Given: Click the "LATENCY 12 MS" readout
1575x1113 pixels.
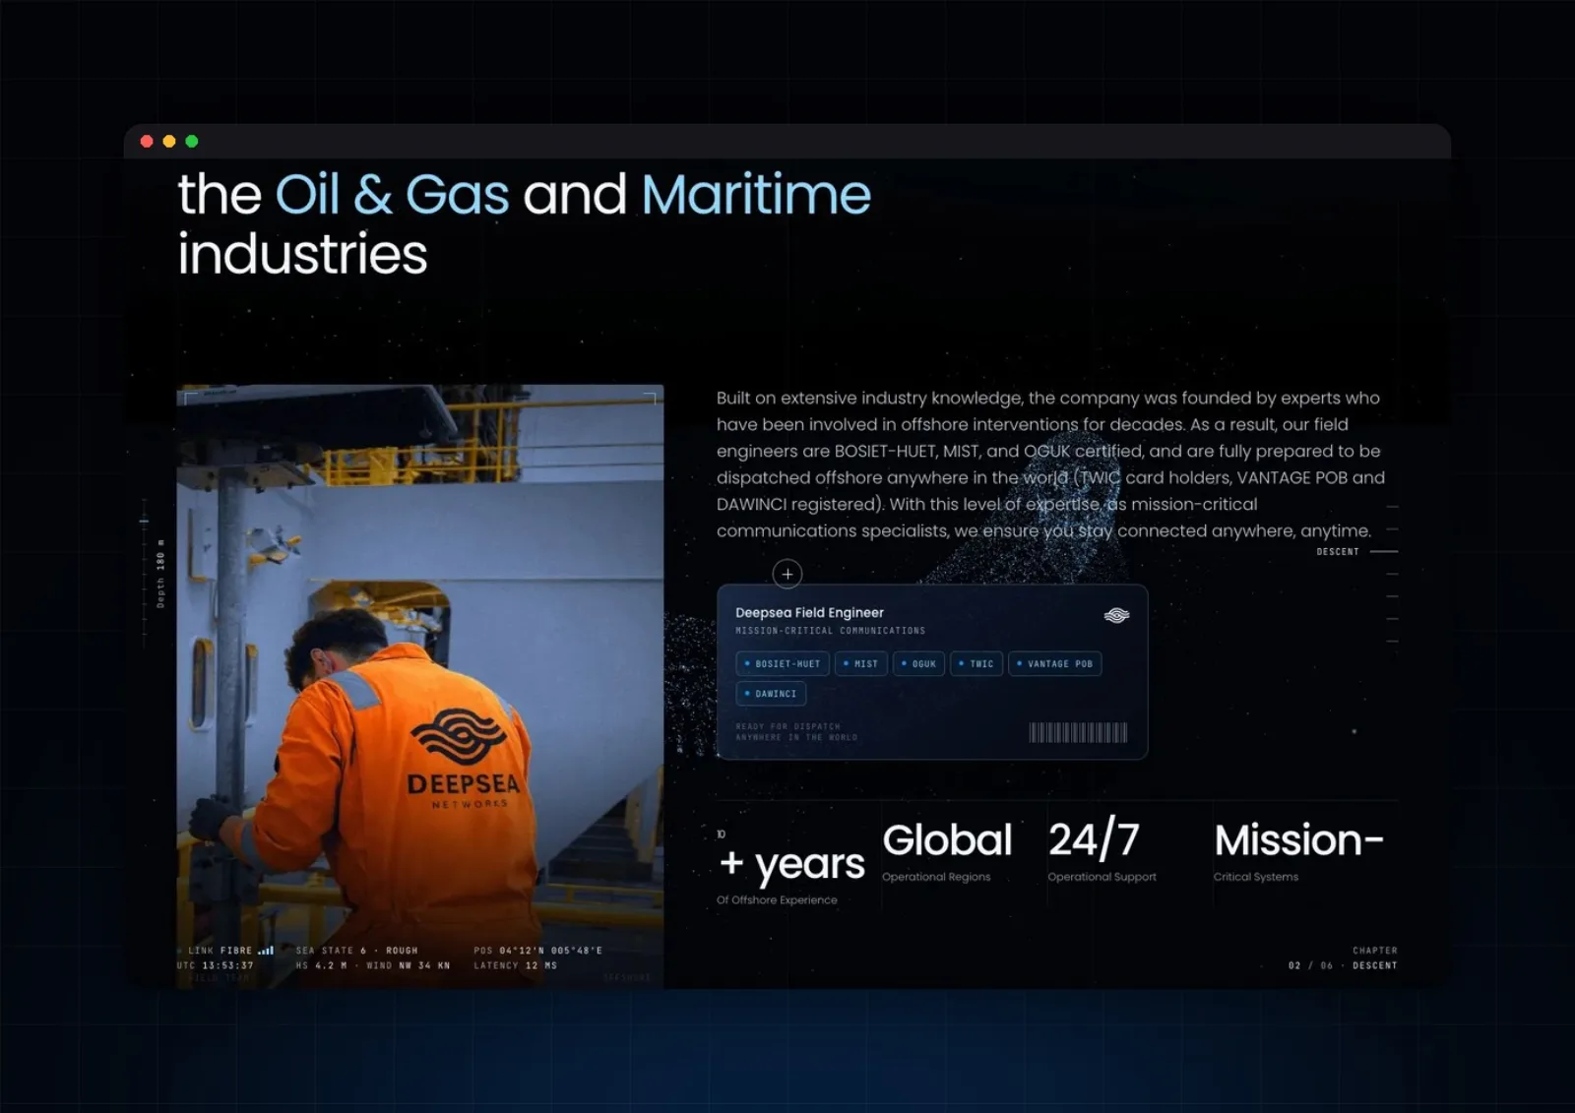Looking at the screenshot, I should (515, 965).
